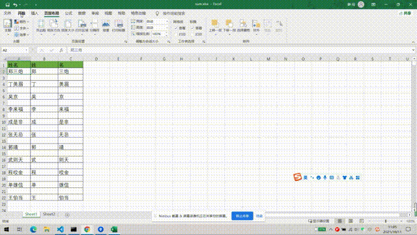Expand the formula bar arrow
This screenshot has width=417, height=235.
[413, 50]
